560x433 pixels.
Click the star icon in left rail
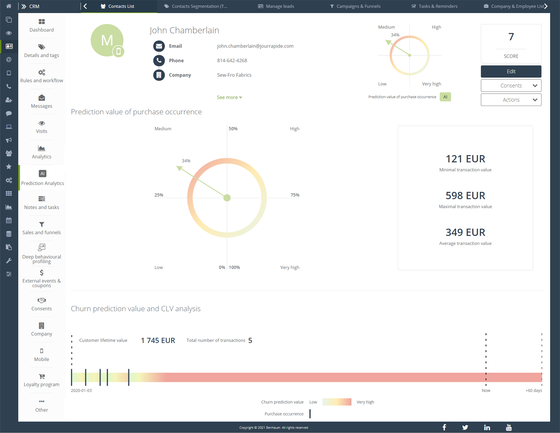click(x=9, y=167)
